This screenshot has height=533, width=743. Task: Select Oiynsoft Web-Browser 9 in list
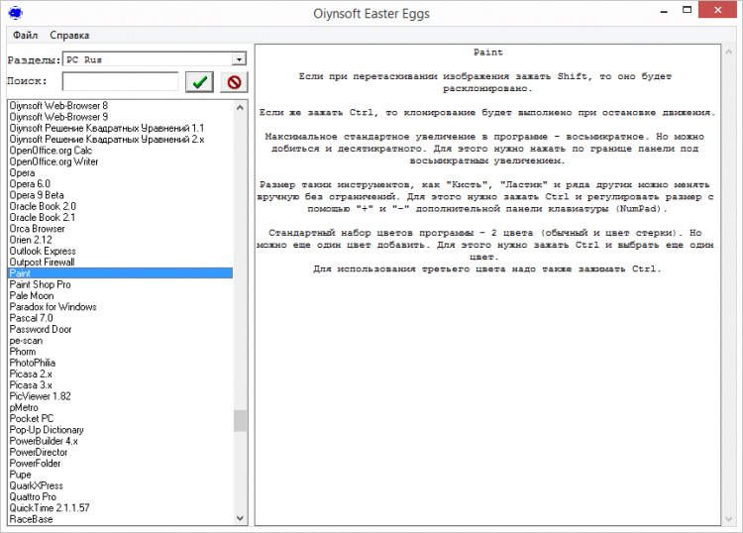click(x=121, y=117)
